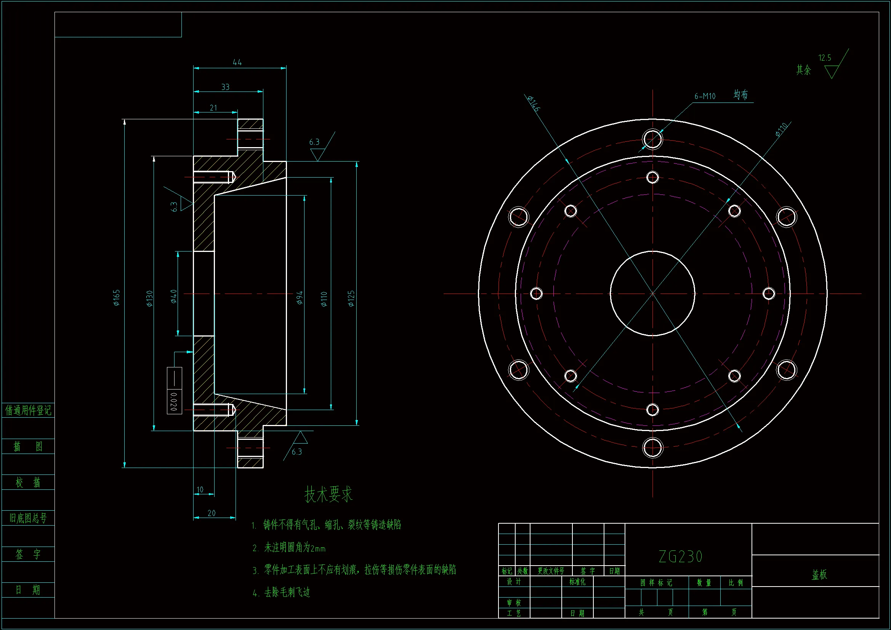Select the 20 depth dimension text
The height and width of the screenshot is (630, 891).
click(x=212, y=513)
